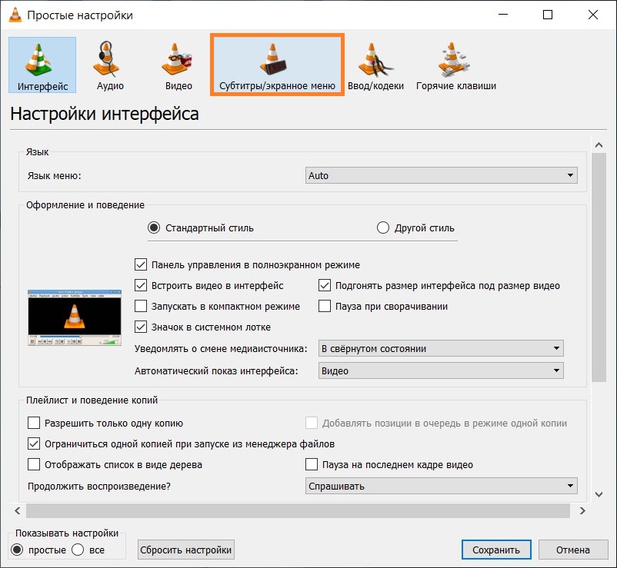The width and height of the screenshot is (617, 568).
Task: Enable Запускать в компактном режиме checkbox
Action: (x=141, y=306)
